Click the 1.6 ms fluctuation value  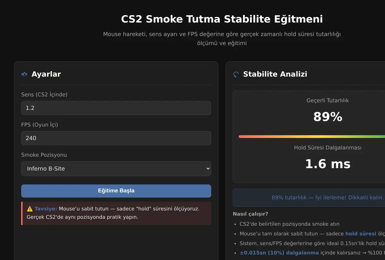click(328, 164)
